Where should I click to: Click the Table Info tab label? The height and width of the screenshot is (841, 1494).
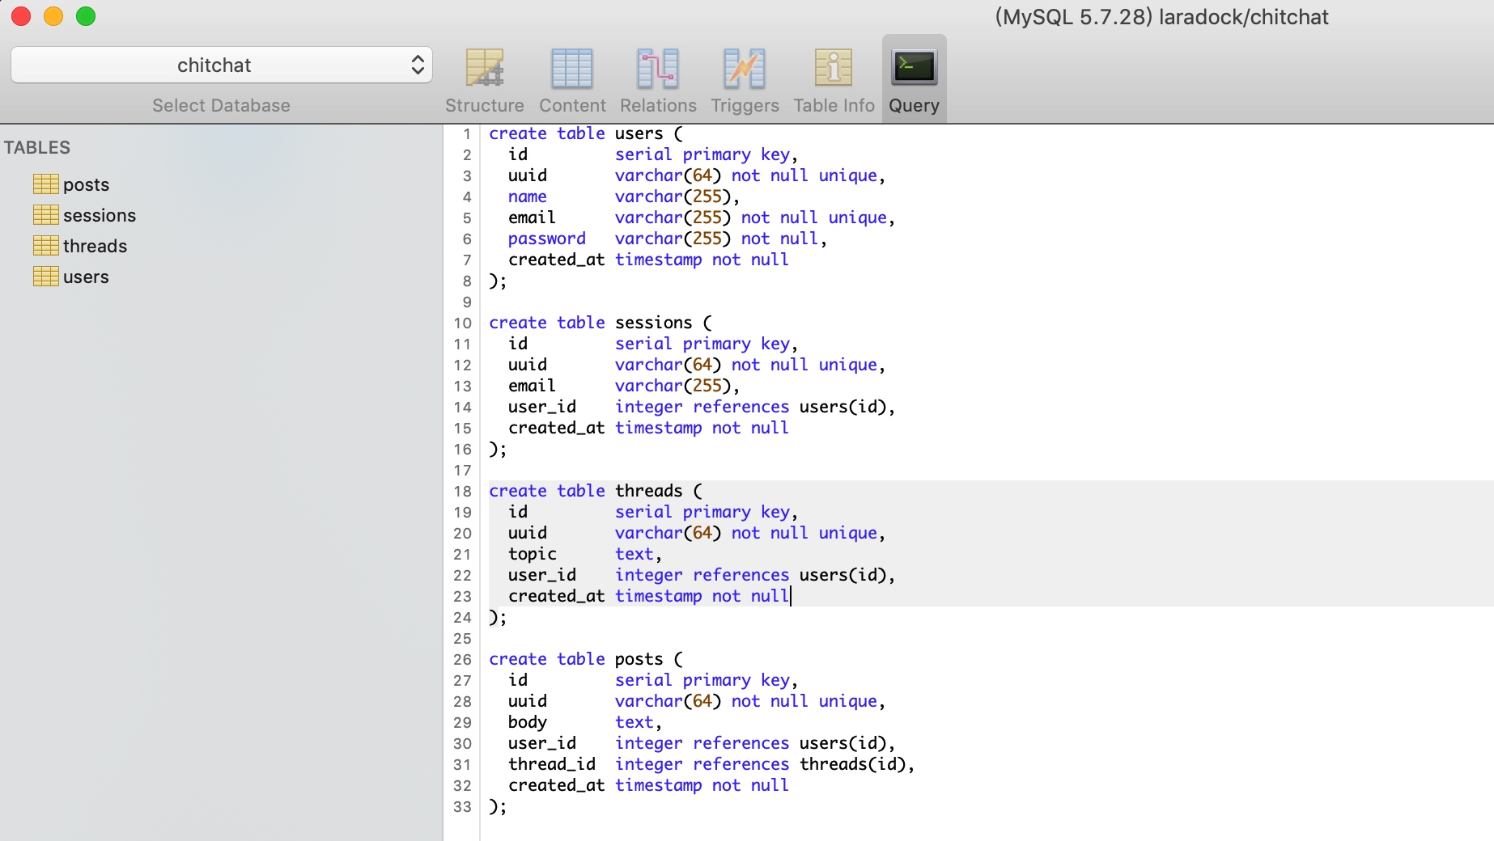834,106
